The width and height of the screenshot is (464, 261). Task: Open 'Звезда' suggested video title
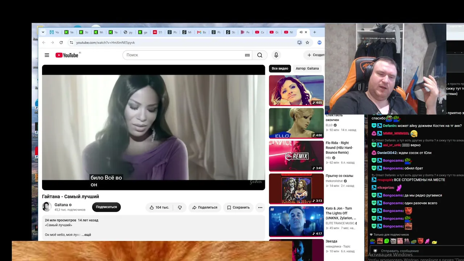tap(331, 241)
